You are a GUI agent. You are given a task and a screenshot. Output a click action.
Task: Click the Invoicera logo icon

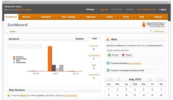[144, 25]
